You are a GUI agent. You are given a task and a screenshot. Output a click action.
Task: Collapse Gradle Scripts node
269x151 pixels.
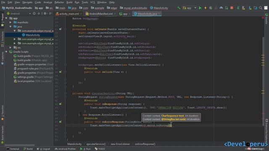pyautogui.click(x=7, y=52)
